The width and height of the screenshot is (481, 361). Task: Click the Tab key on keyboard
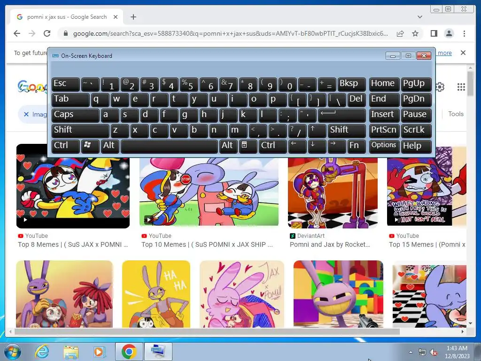(70, 100)
